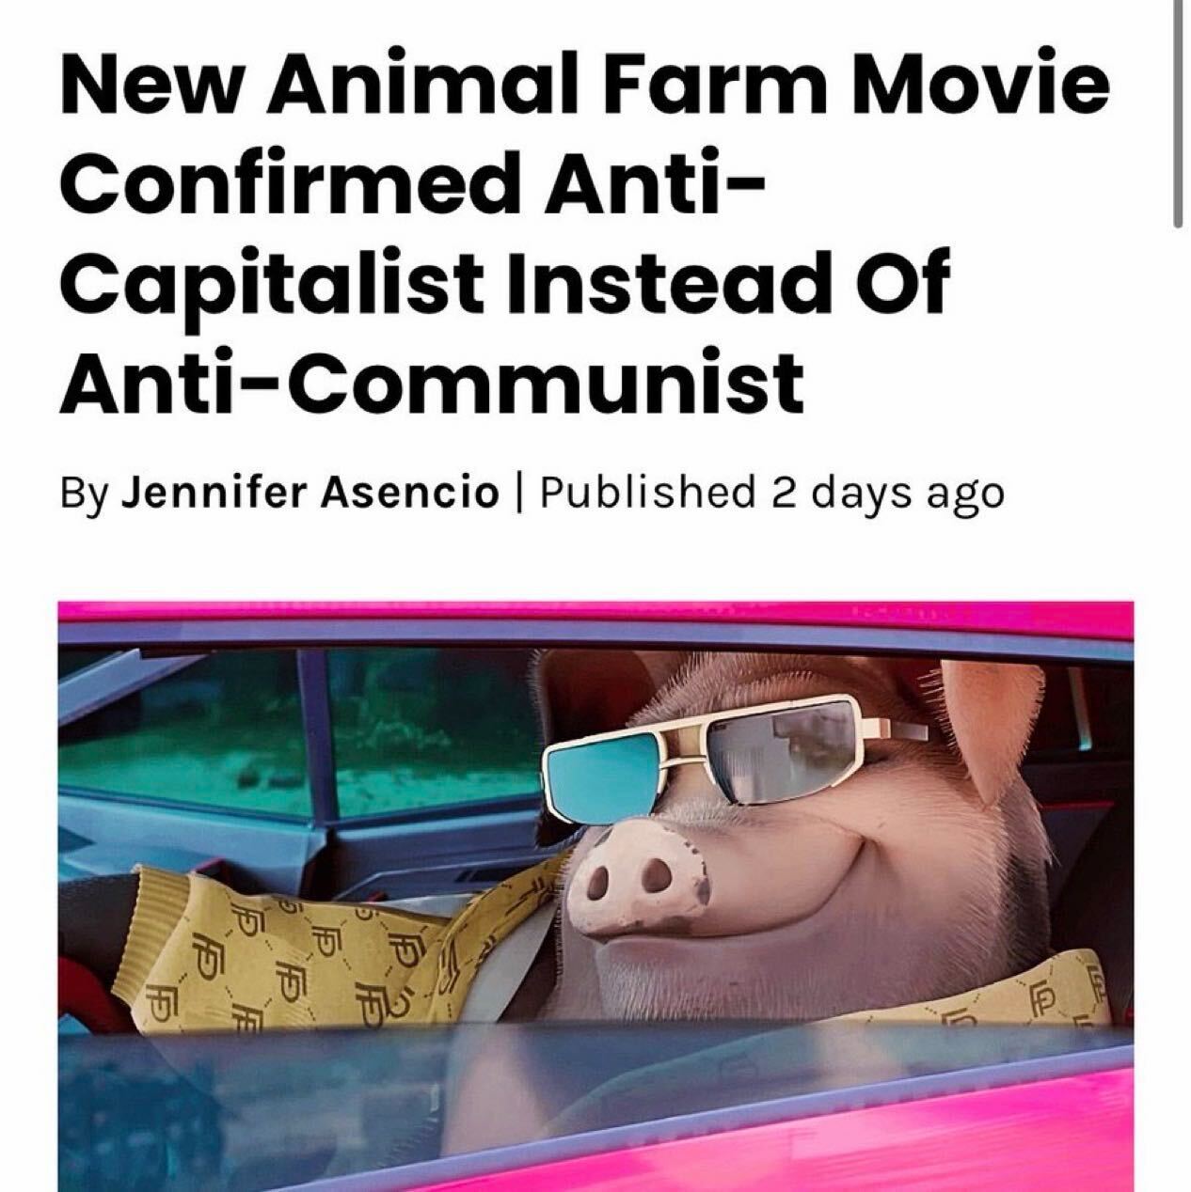Click the words "New Animal Farm Movie"

click(583, 80)
